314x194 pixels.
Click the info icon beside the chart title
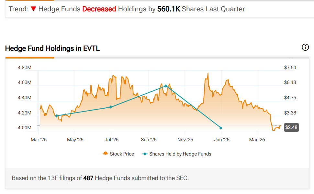305,48
